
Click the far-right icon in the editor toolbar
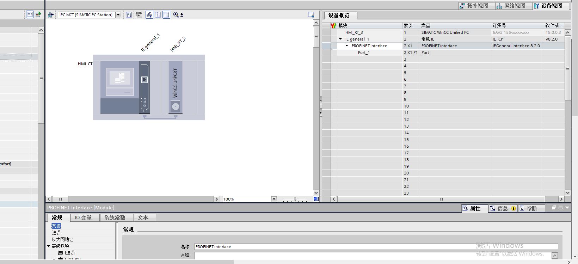[311, 15]
